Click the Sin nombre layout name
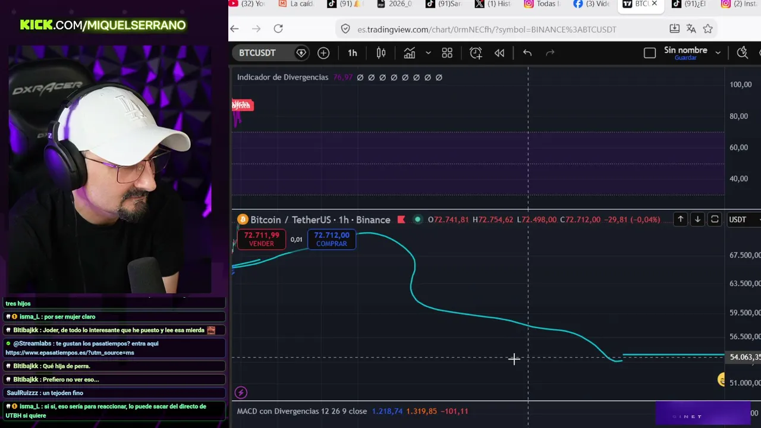Screen dimensions: 761x428 [685, 51]
